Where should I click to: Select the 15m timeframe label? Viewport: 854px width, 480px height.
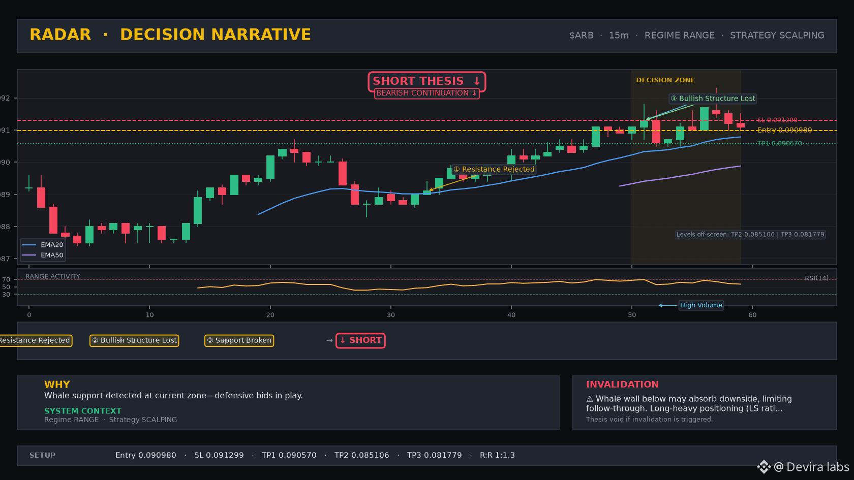tap(619, 36)
